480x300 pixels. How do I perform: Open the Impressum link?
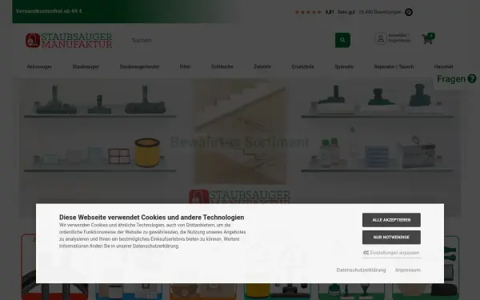408,270
